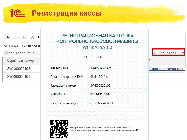This screenshot has width=187, height=140.
Task: Click the WEBKASSA 1.0 version value
Action: click(101, 68)
